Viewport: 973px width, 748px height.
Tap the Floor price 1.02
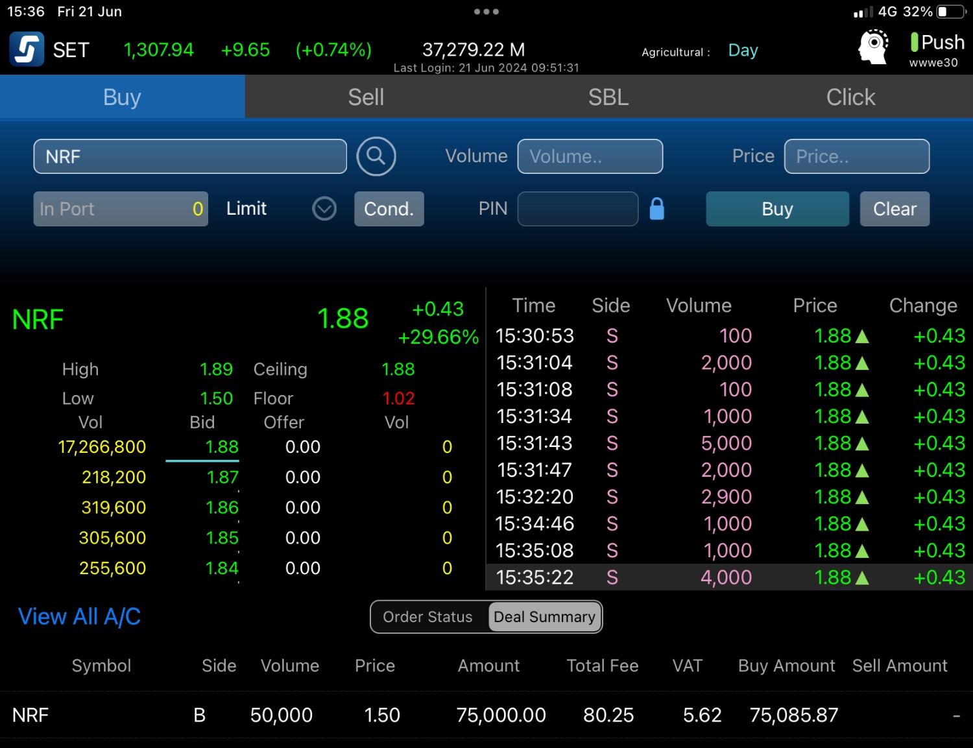click(398, 398)
